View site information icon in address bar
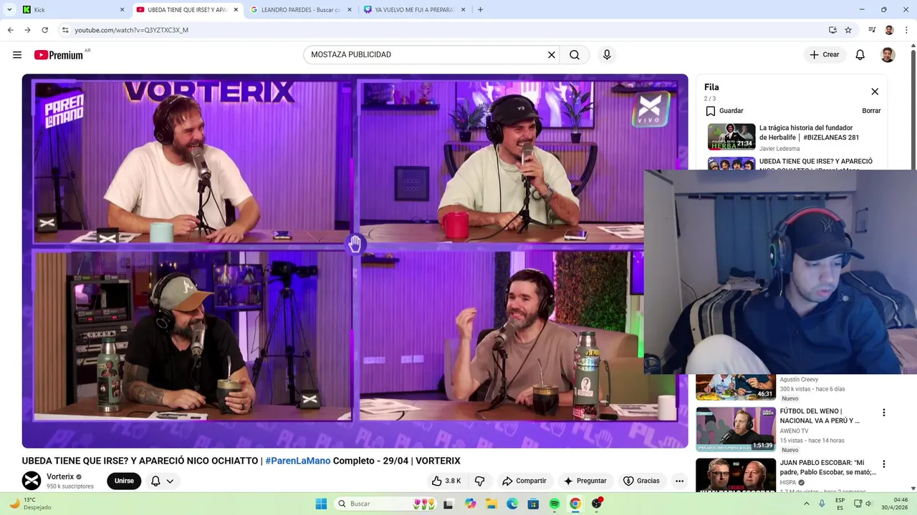 [x=64, y=30]
